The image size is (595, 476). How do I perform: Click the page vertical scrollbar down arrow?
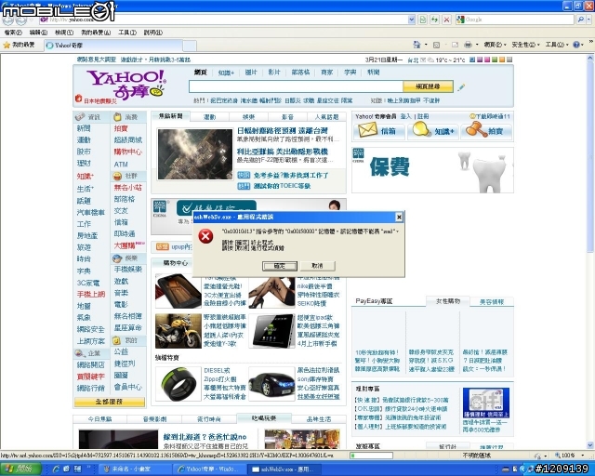[x=590, y=445]
